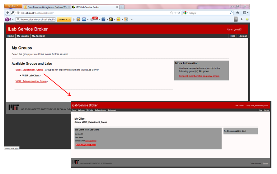Viewport: 277px width, 174px height.
Task: Open the VISIR_Administration_Group link
Action: coord(31,81)
